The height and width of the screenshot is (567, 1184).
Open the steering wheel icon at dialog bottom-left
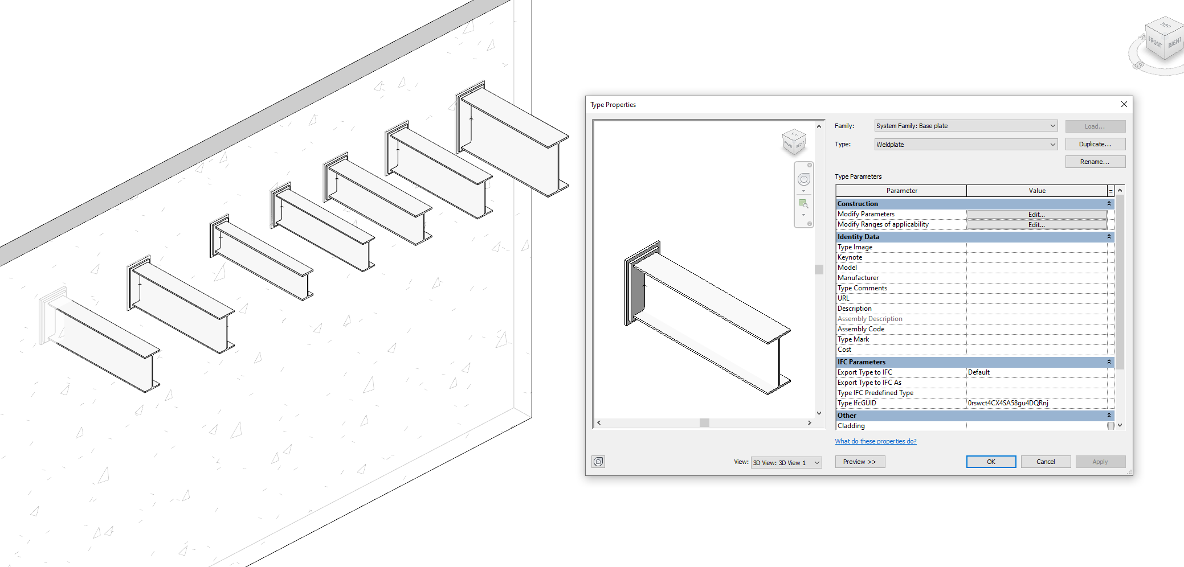(598, 462)
